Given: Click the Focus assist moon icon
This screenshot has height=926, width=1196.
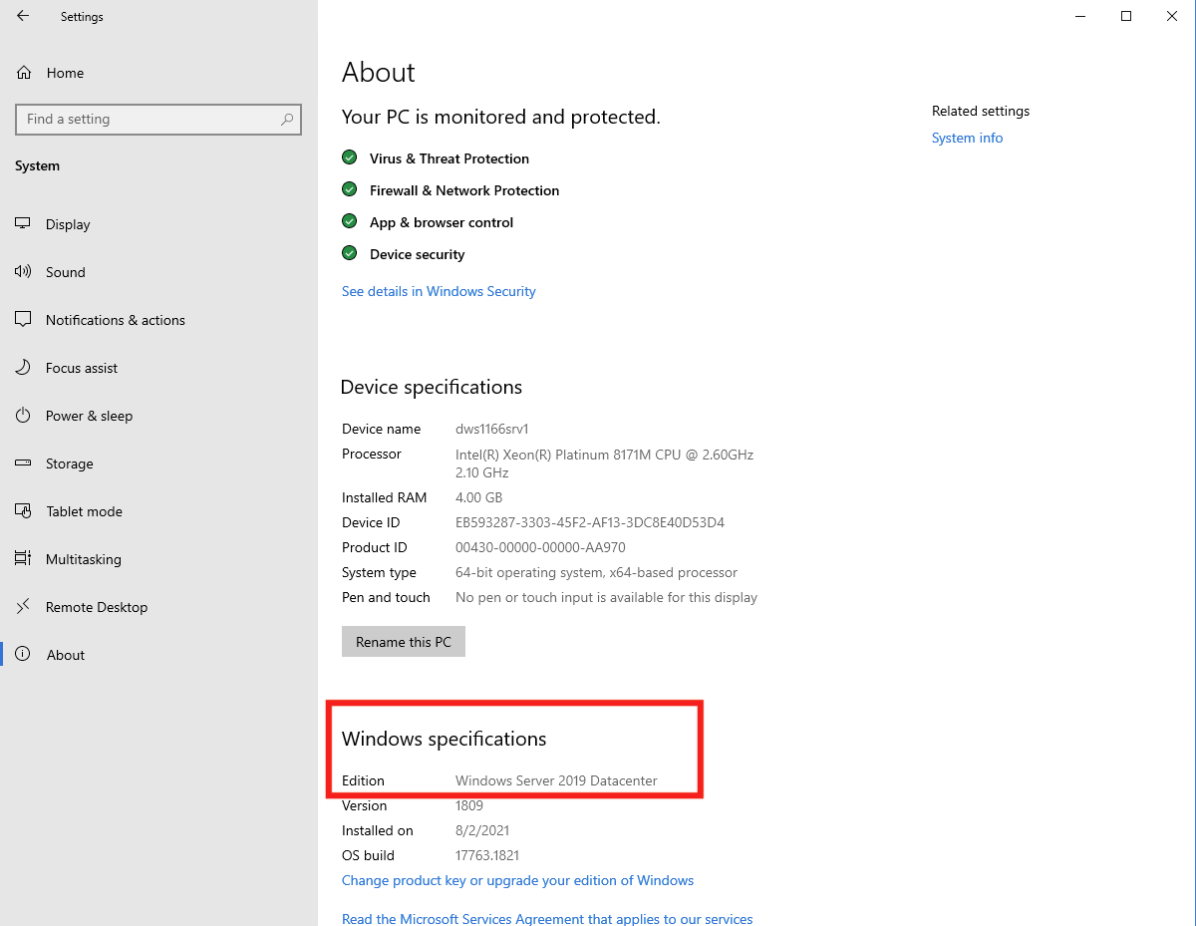Looking at the screenshot, I should point(23,368).
